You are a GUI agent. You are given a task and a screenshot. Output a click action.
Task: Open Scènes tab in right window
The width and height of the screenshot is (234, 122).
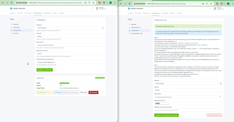tap(179, 13)
